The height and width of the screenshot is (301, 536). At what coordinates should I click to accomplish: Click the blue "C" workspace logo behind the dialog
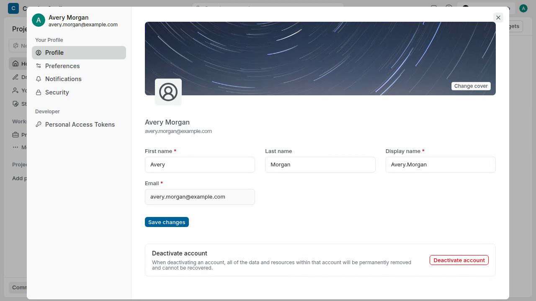[13, 8]
